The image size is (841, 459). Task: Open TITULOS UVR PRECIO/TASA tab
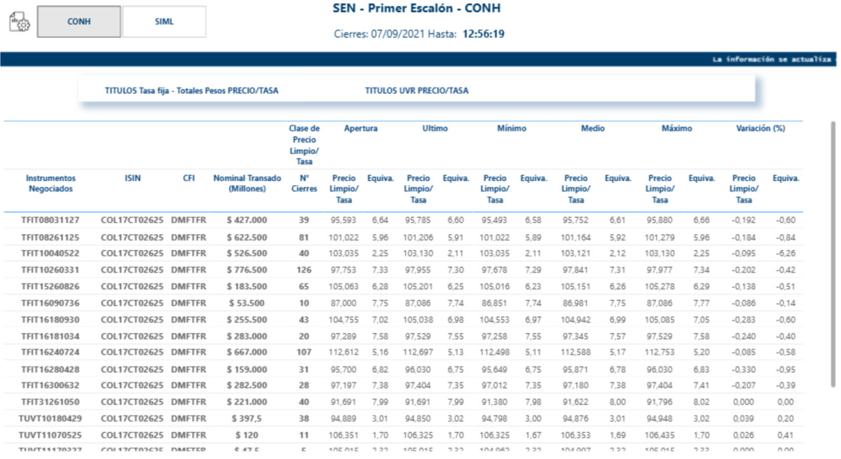pos(417,91)
